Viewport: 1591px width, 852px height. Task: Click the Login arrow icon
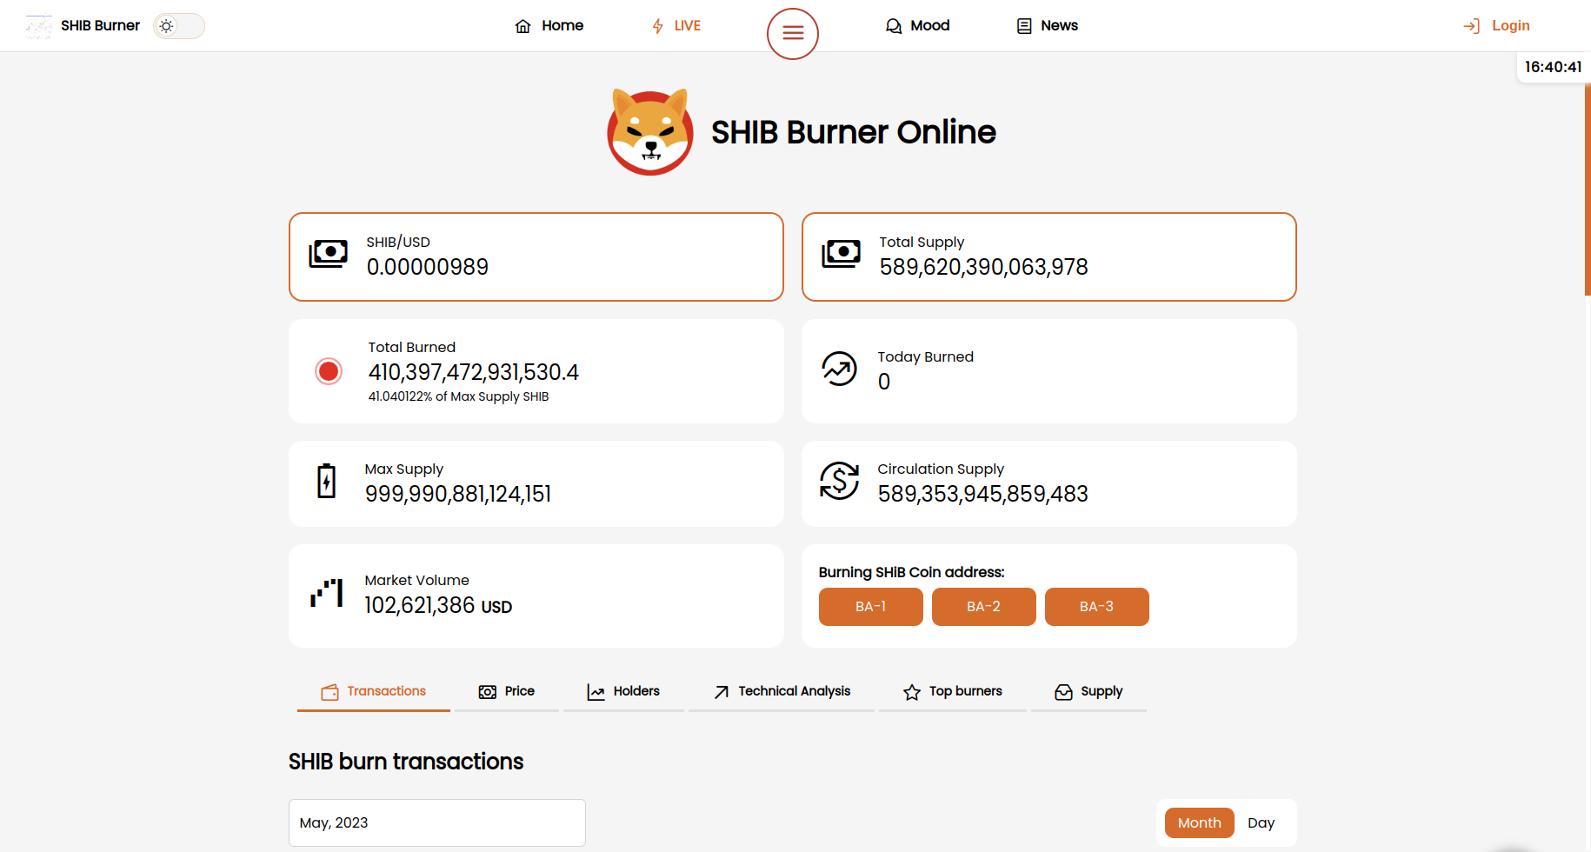coord(1471,26)
